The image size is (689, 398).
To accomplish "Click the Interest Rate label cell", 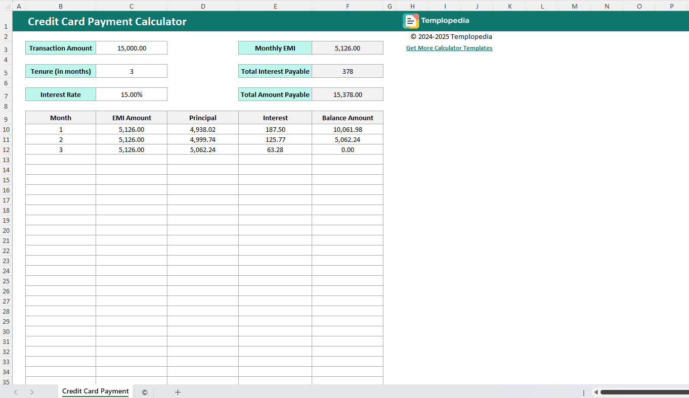I will pyautogui.click(x=61, y=94).
